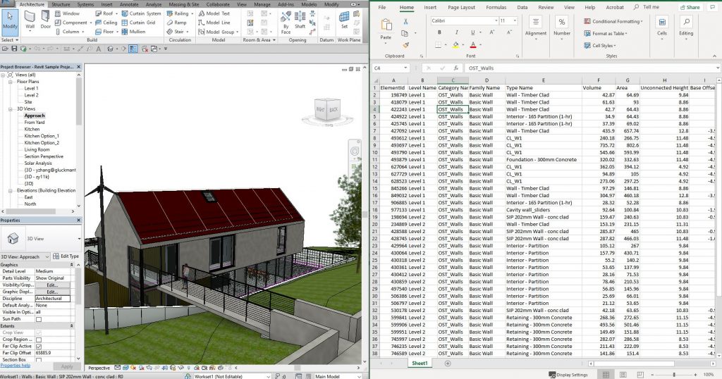Open the 3D View: Approach instance dropdown
This screenshot has height=379, width=722.
47,257
